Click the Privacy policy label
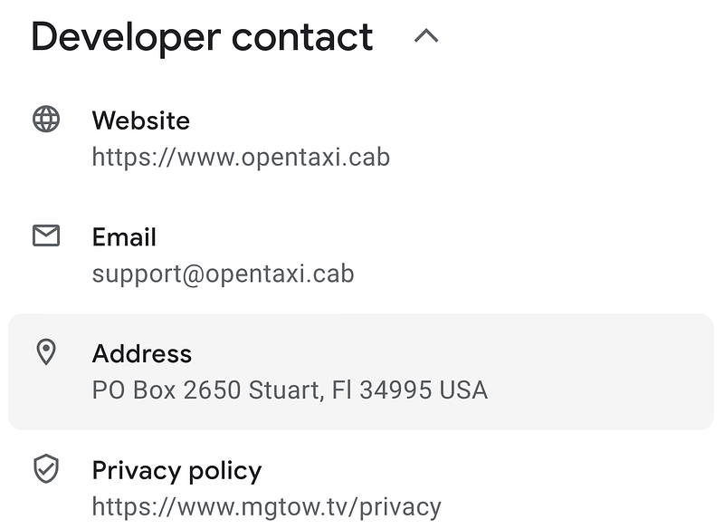This screenshot has width=724, height=529. [176, 471]
